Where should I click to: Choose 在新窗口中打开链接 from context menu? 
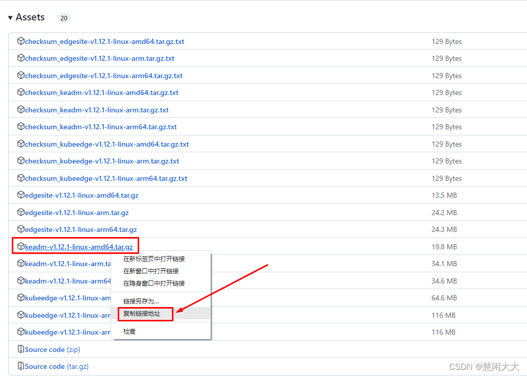[161, 271]
